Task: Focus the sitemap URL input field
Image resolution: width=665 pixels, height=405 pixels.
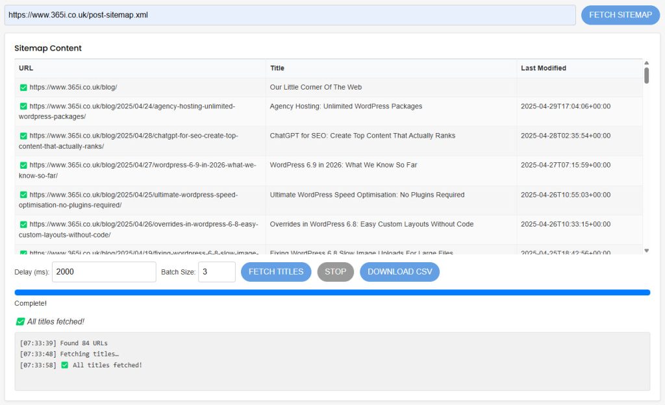Action: coord(290,15)
